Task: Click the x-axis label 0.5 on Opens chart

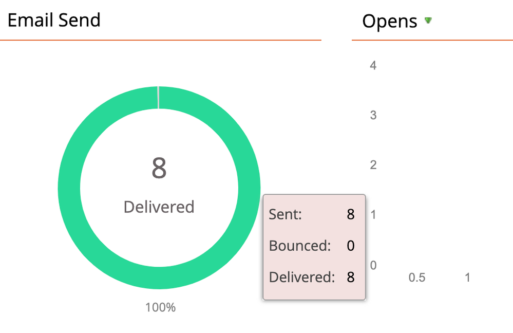Action: click(417, 277)
